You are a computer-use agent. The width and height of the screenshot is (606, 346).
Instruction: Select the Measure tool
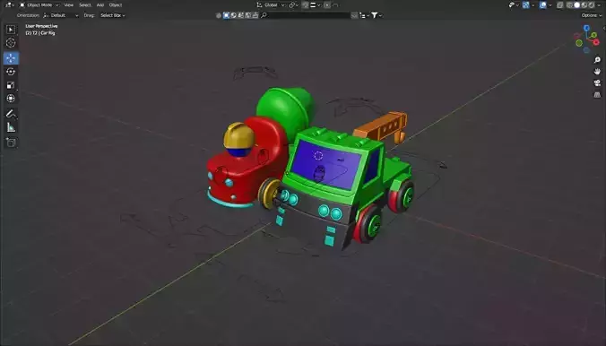point(11,127)
